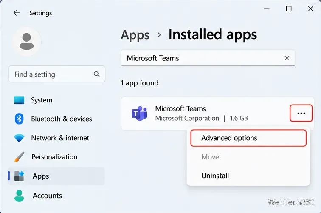Click the Apps grid icon in sidebar
This screenshot has height=213, width=321.
coord(19,176)
